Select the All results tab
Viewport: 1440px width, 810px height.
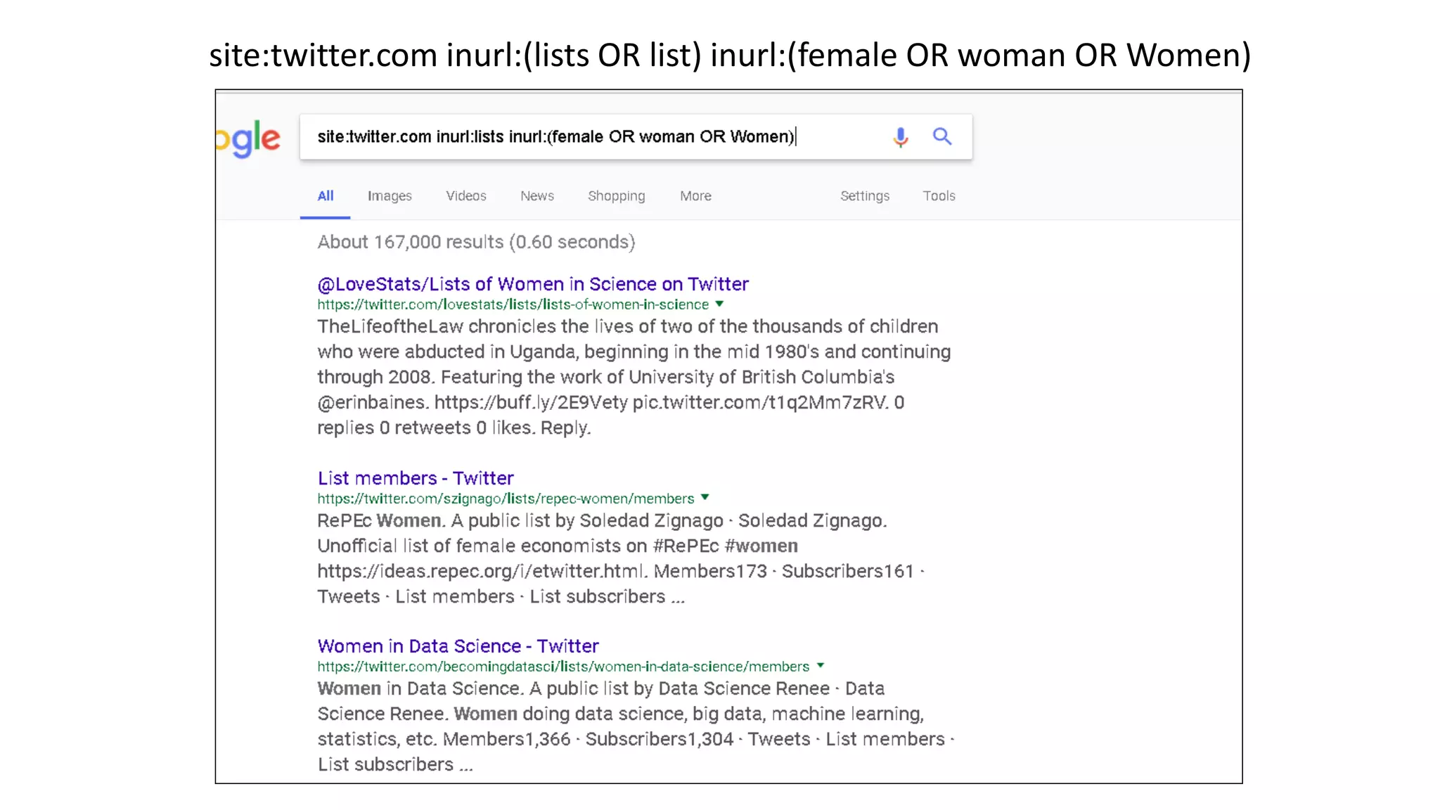tap(326, 196)
